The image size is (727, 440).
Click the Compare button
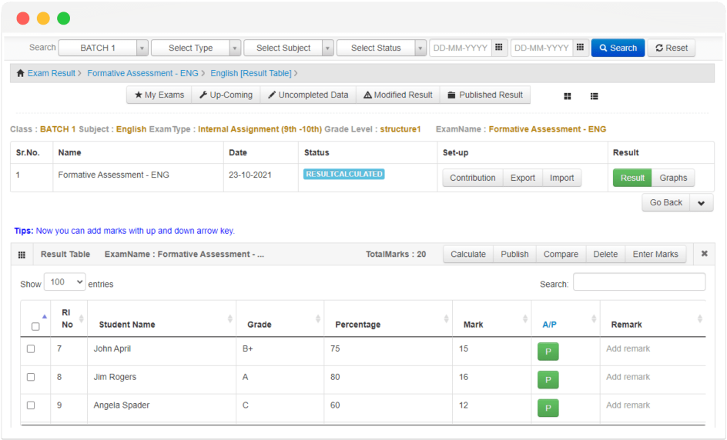[x=561, y=255]
